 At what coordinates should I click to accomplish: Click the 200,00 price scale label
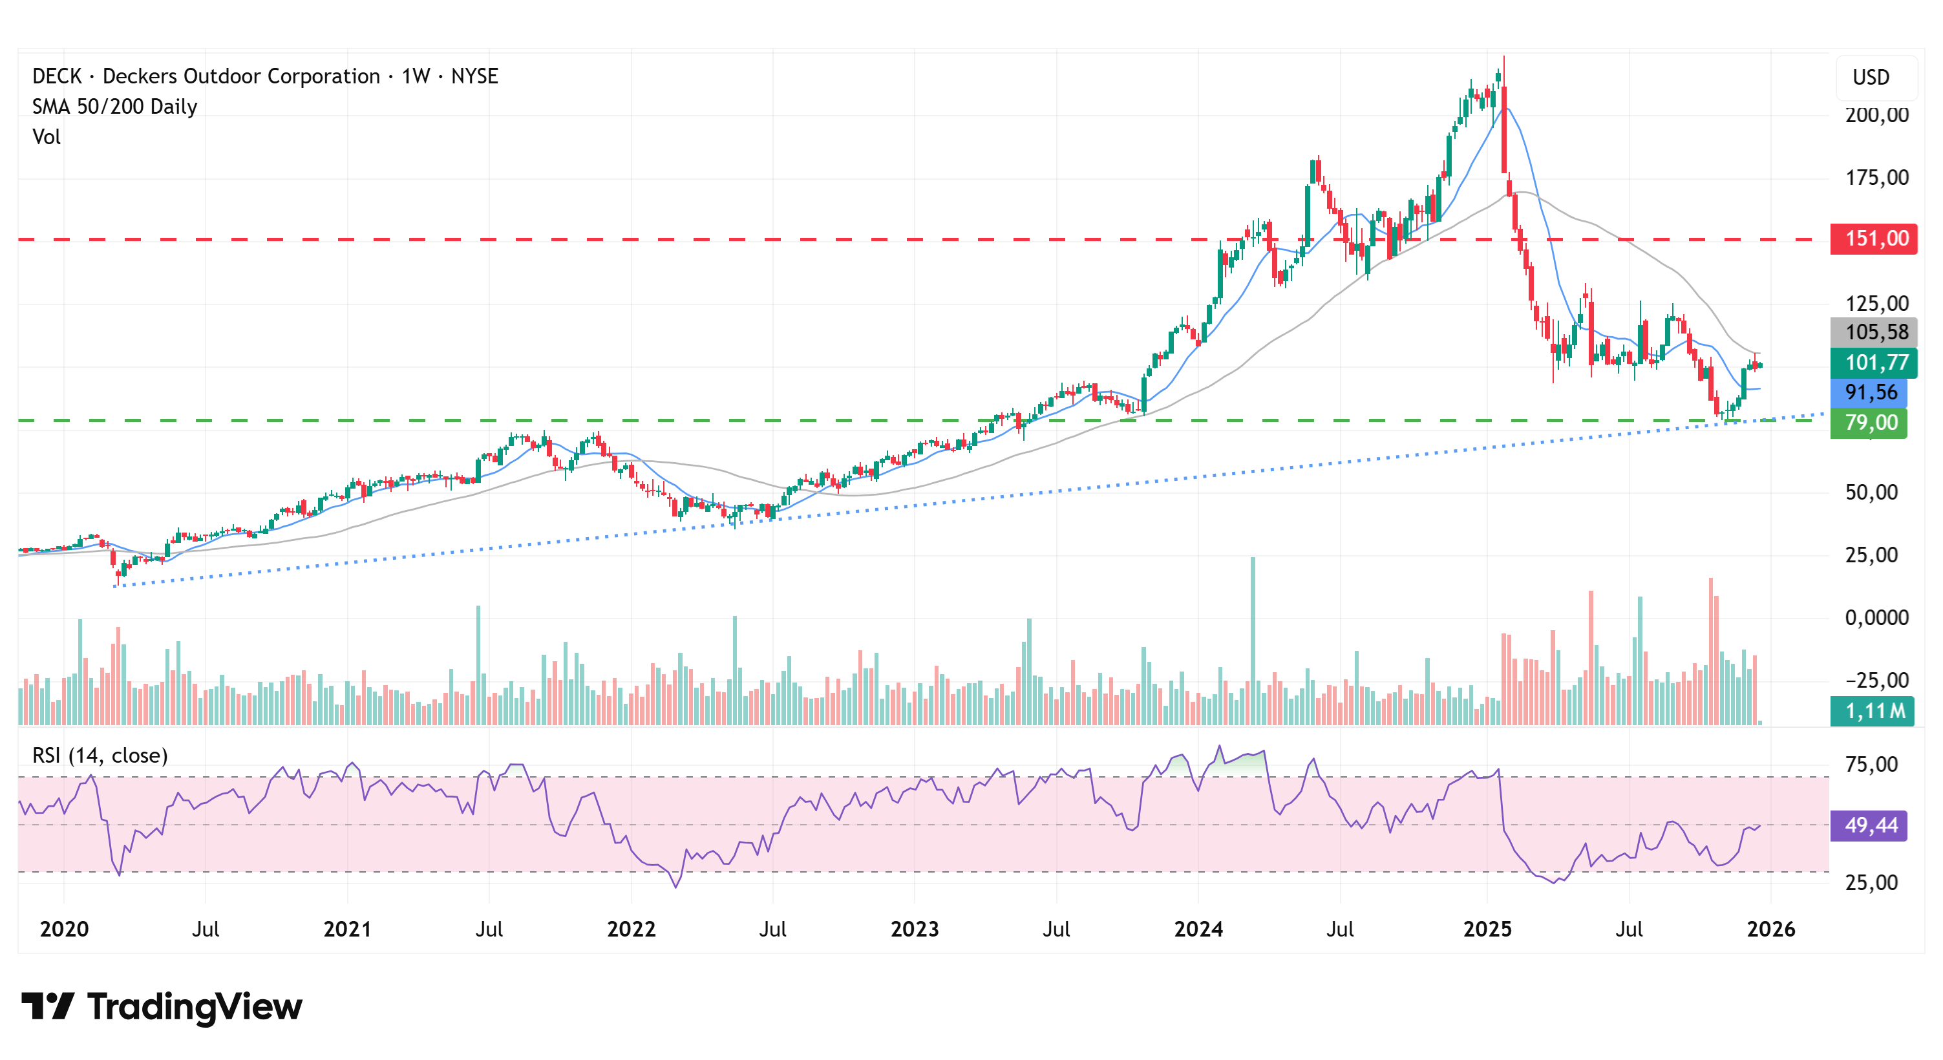click(x=1876, y=114)
